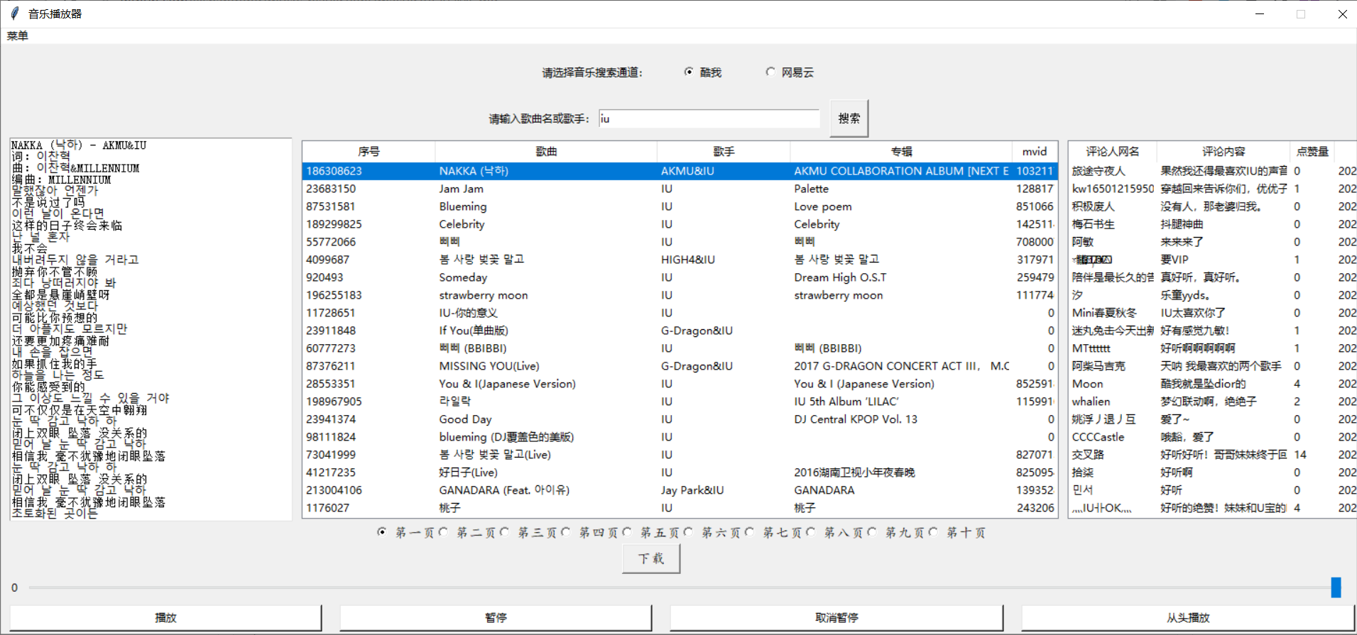Click the 暂停 pause button
The height and width of the screenshot is (635, 1357).
point(496,617)
